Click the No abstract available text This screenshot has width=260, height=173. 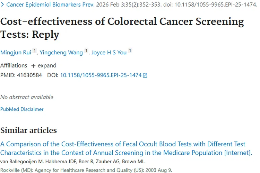tap(27, 97)
